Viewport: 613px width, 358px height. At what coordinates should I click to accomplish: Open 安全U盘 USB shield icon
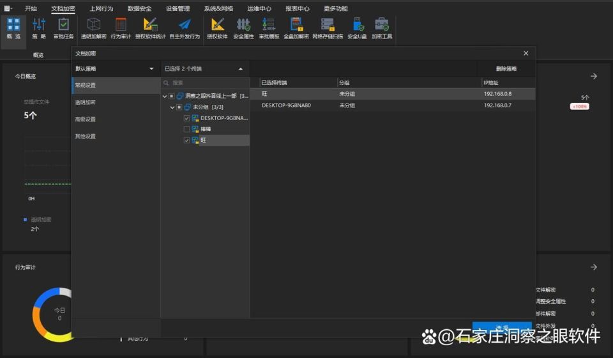tap(358, 25)
